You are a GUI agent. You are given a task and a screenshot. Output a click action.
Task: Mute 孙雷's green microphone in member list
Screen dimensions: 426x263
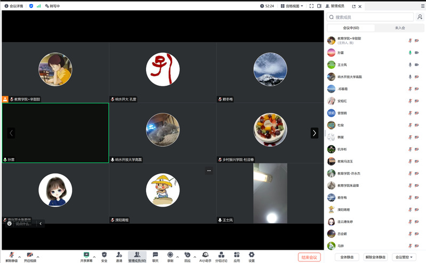pyautogui.click(x=409, y=53)
